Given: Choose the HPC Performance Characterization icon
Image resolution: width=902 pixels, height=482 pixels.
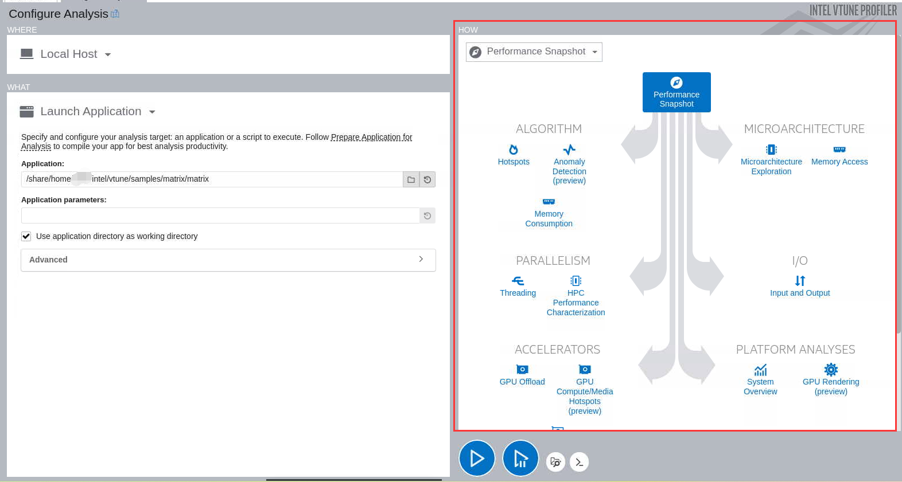Looking at the screenshot, I should coord(576,281).
